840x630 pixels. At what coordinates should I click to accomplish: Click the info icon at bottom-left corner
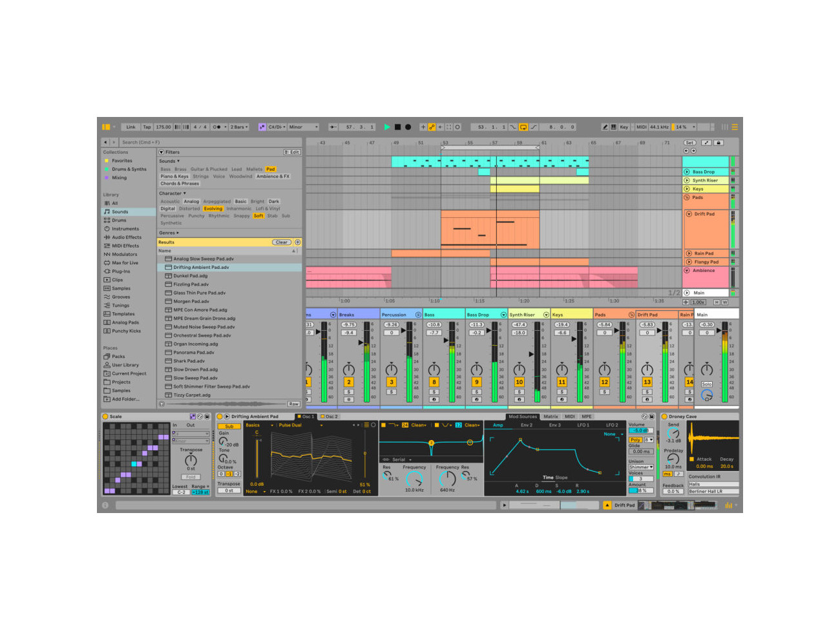tap(105, 505)
